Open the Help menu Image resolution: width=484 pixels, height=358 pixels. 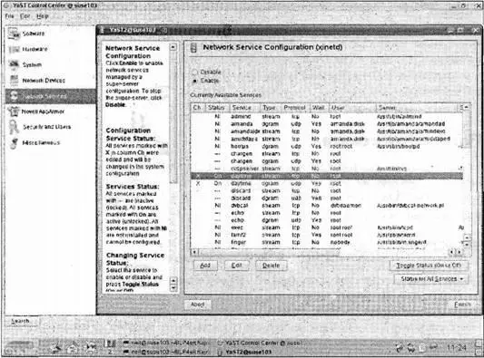point(43,16)
